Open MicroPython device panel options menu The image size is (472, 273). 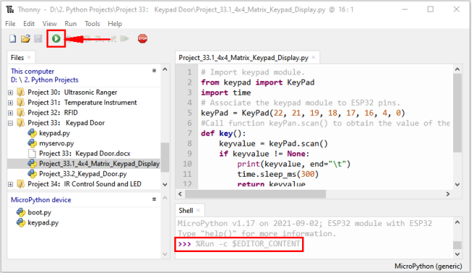[154, 199]
